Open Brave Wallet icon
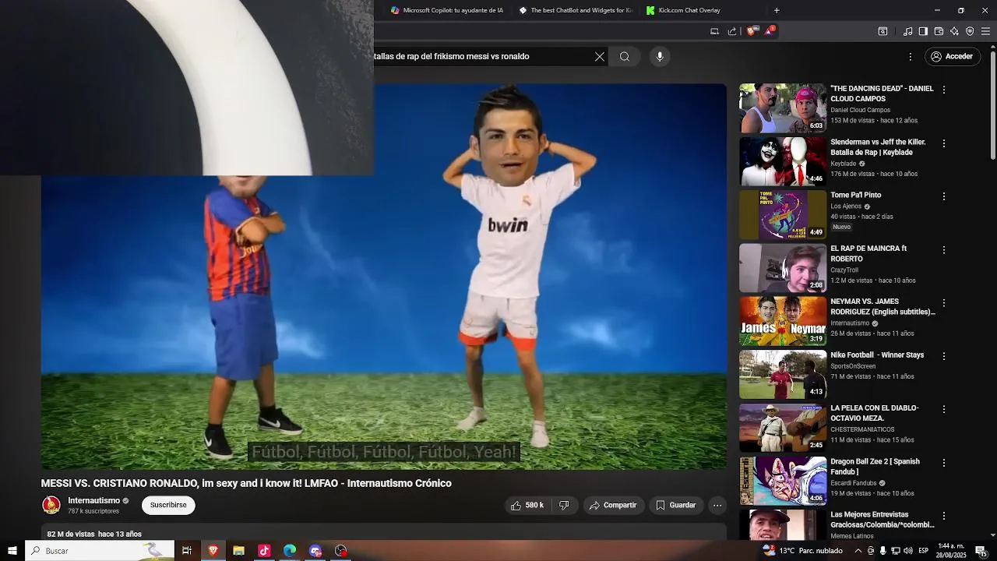The image size is (997, 561). (x=939, y=31)
